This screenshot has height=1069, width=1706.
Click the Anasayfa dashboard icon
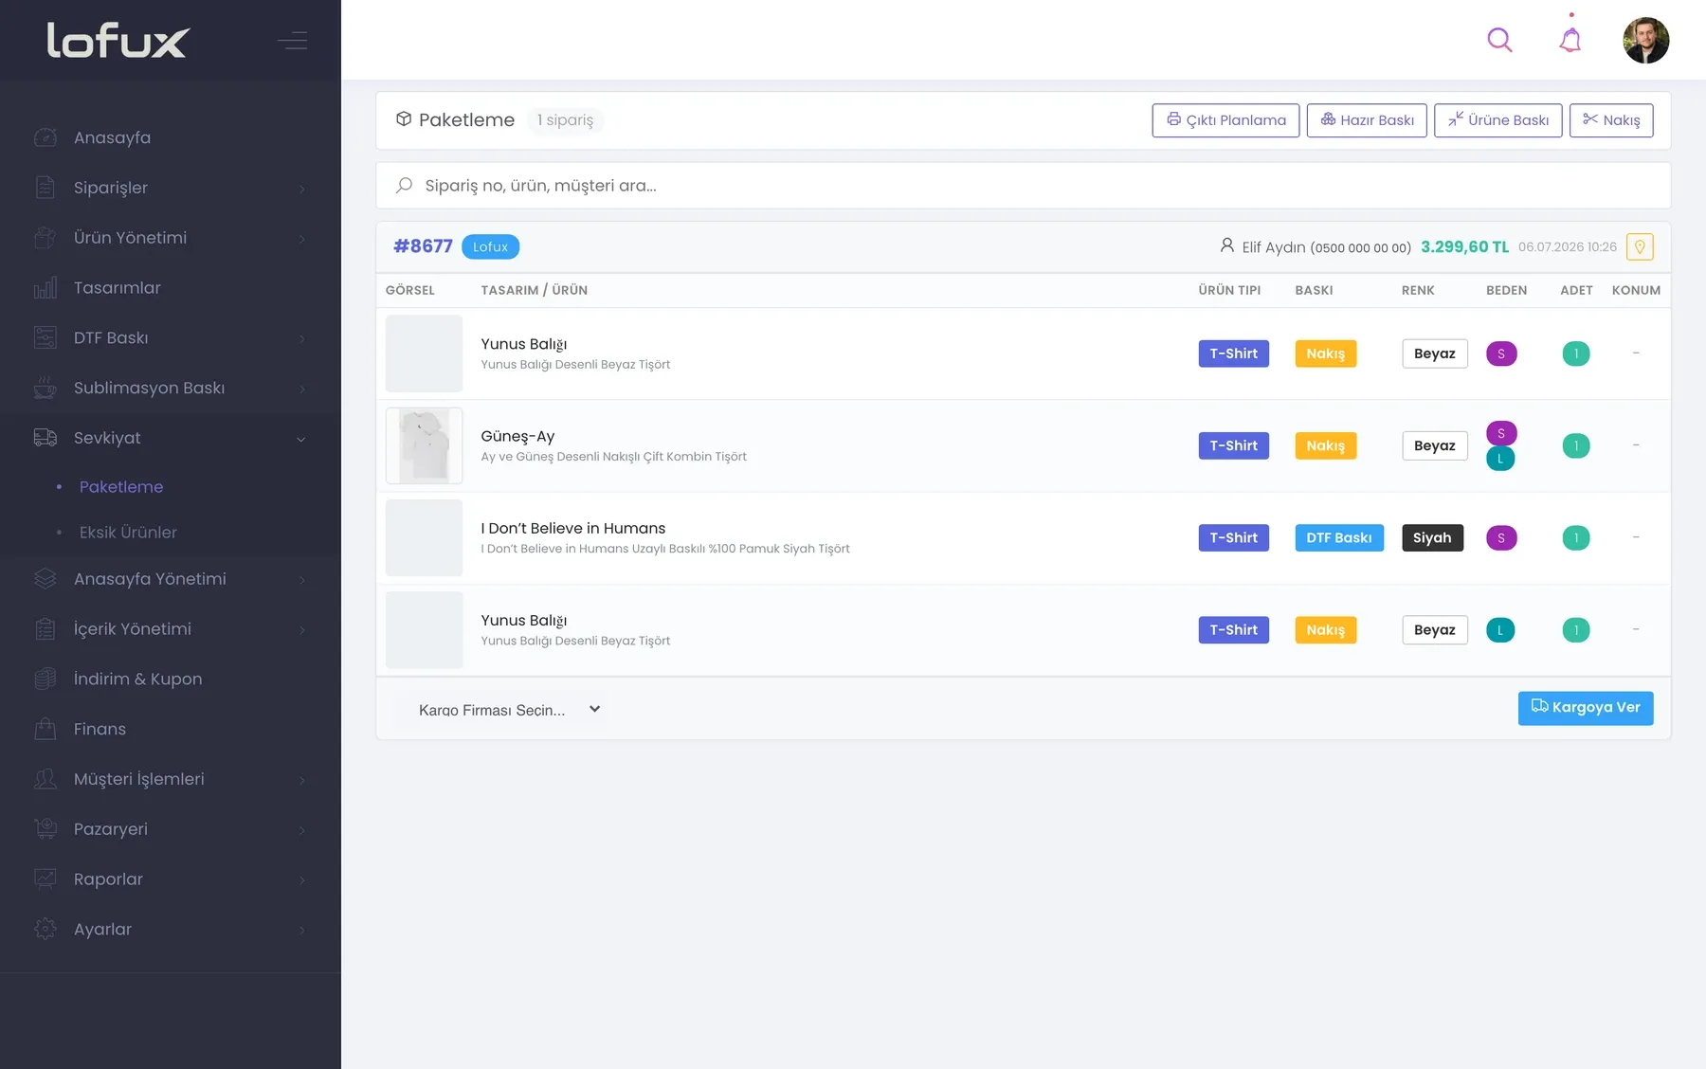(45, 137)
